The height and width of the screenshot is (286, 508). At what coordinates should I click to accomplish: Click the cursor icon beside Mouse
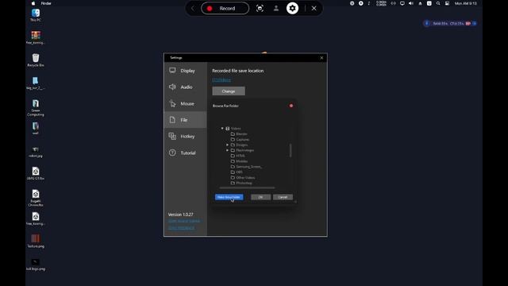tap(172, 103)
